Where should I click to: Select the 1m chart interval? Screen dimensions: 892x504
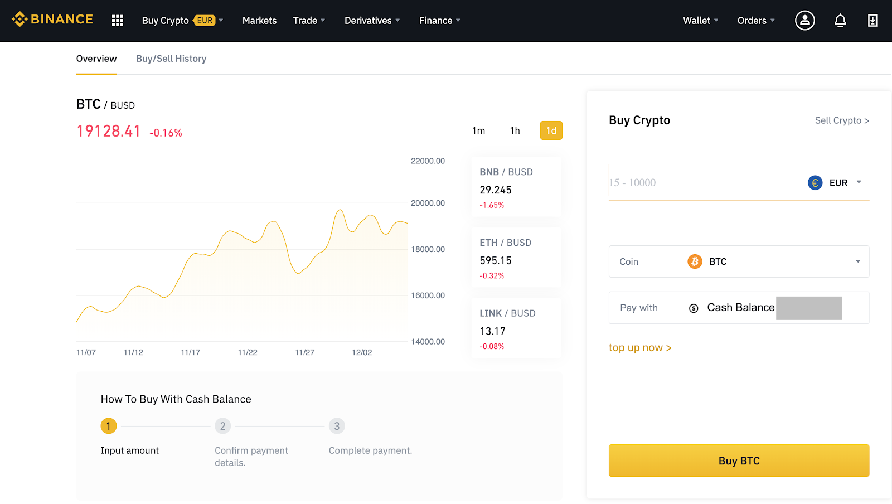(x=478, y=130)
